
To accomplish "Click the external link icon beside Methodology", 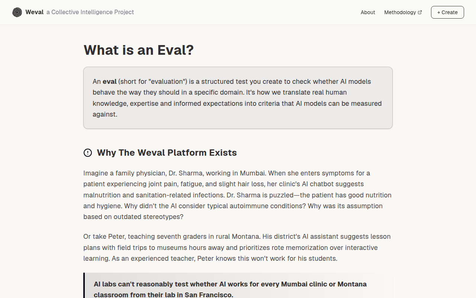I will click(420, 12).
